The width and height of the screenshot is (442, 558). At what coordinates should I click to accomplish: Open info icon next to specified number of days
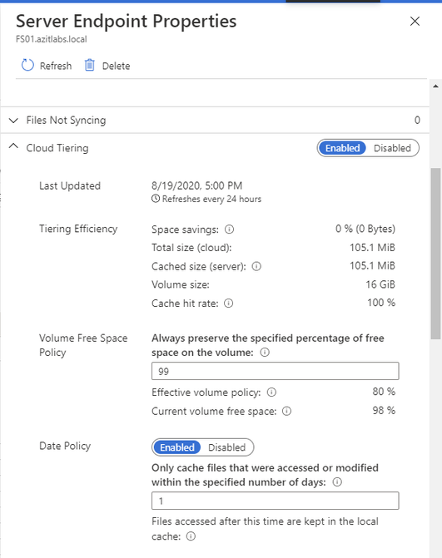pyautogui.click(x=337, y=481)
